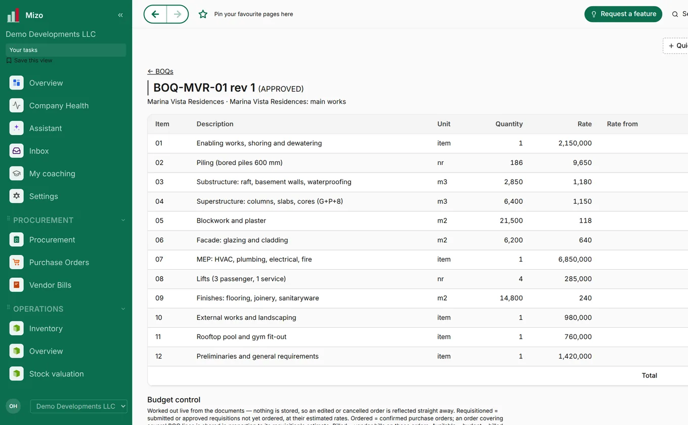Click the Budget control heading

174,400
